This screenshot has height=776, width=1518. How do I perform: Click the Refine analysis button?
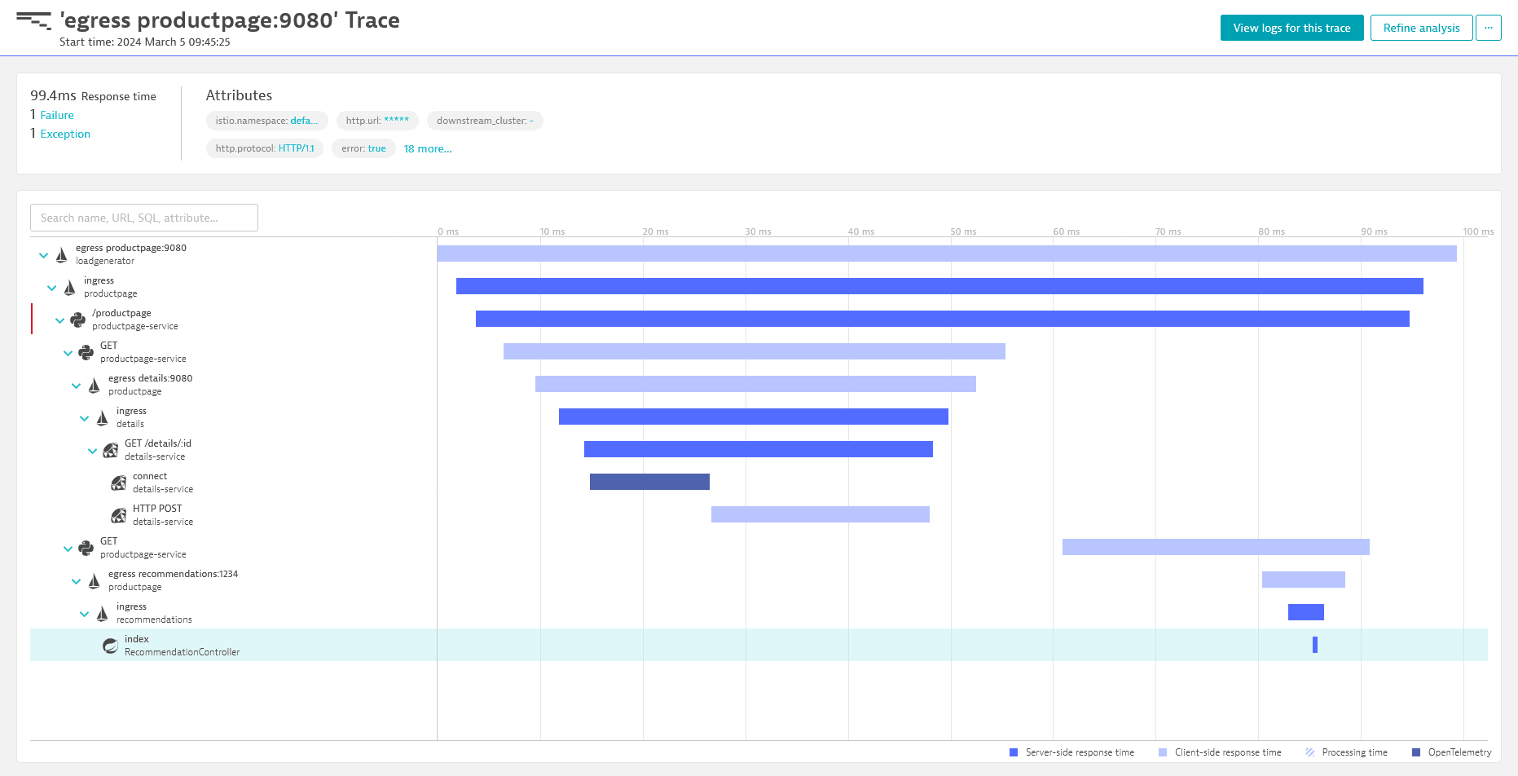point(1421,28)
